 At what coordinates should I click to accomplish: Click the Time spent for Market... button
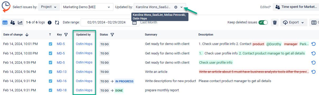pyautogui.click(x=296, y=7)
